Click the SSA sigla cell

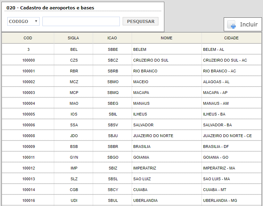tap(74, 125)
